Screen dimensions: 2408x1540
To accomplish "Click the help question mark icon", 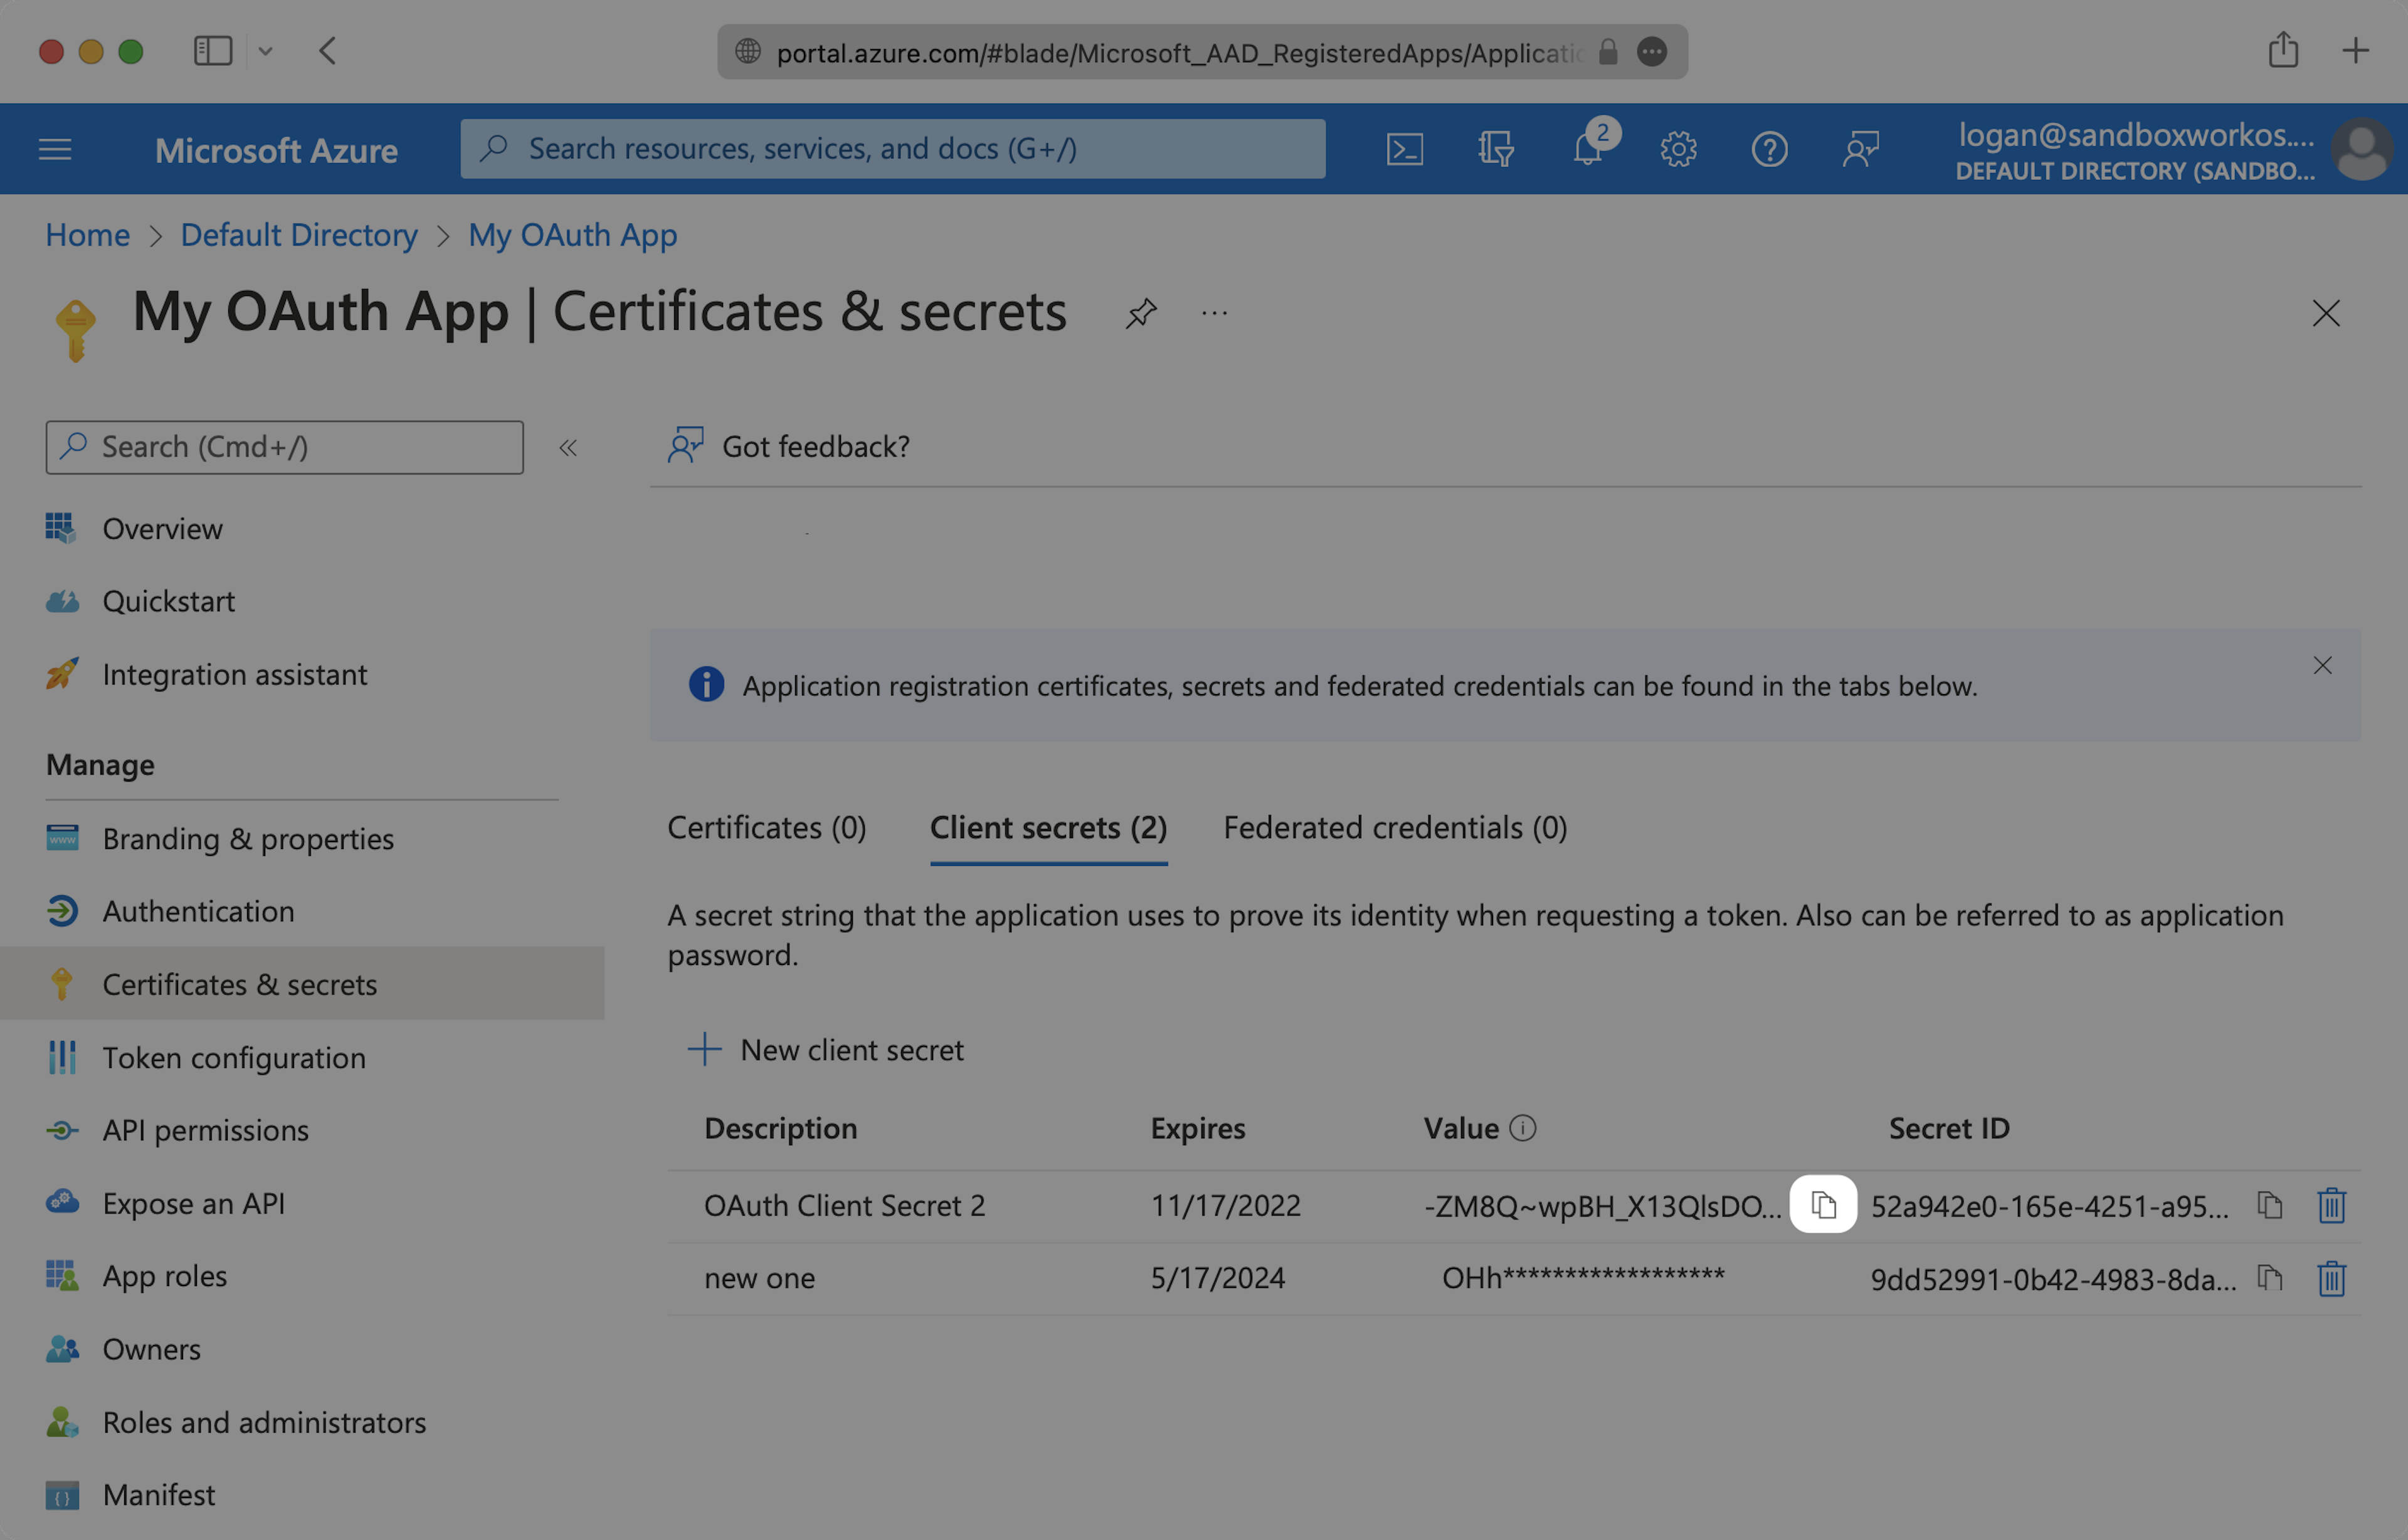I will pyautogui.click(x=1769, y=149).
